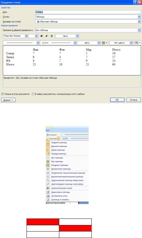Open Нет цвета fill color dropdown
Screen dimensions: 142x238
pos(131,43)
